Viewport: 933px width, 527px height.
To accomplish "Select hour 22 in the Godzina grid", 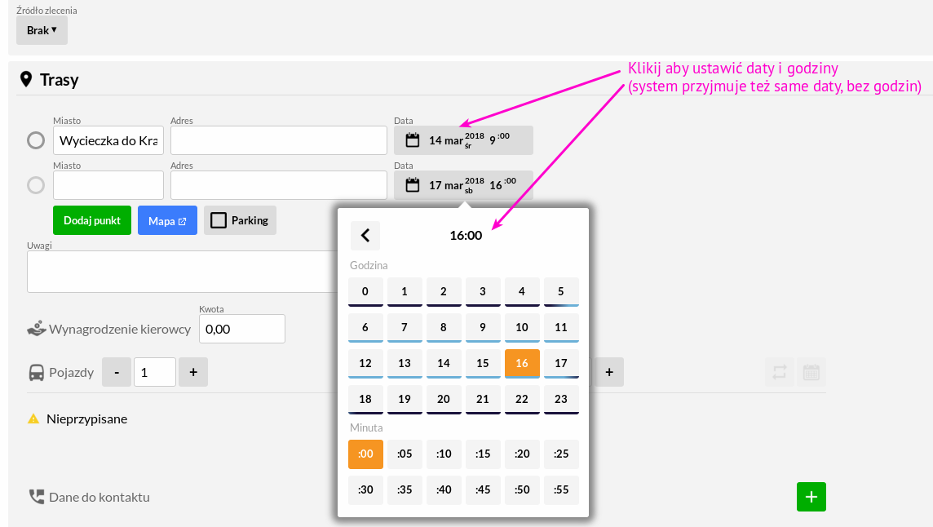I will coord(522,399).
